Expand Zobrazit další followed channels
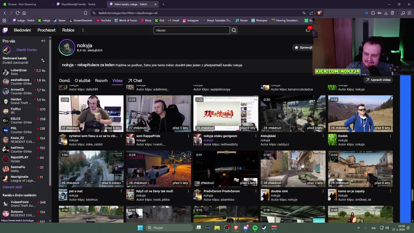 (x=12, y=187)
